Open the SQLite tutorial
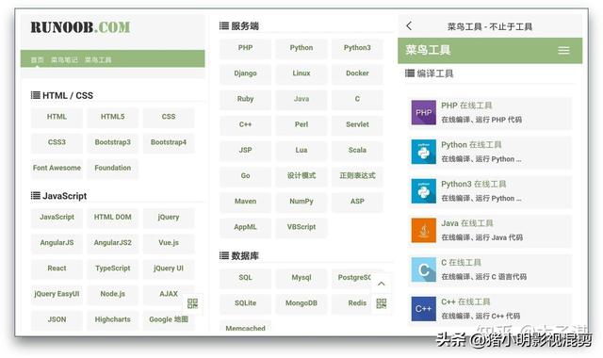Image resolution: width=603 pixels, height=358 pixels. click(x=245, y=303)
